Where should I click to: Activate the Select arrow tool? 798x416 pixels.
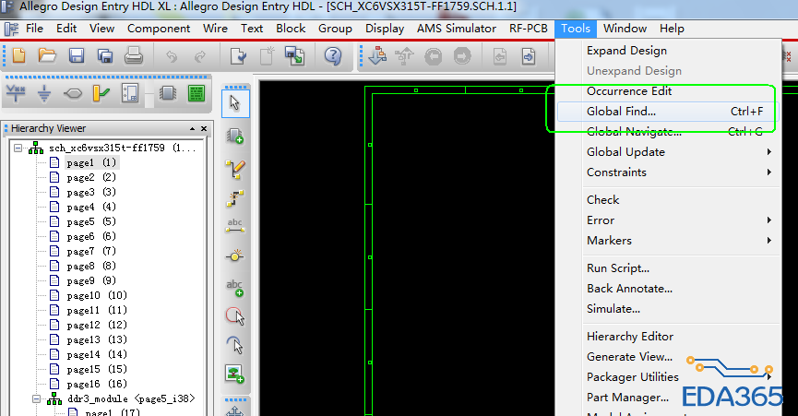click(x=235, y=103)
